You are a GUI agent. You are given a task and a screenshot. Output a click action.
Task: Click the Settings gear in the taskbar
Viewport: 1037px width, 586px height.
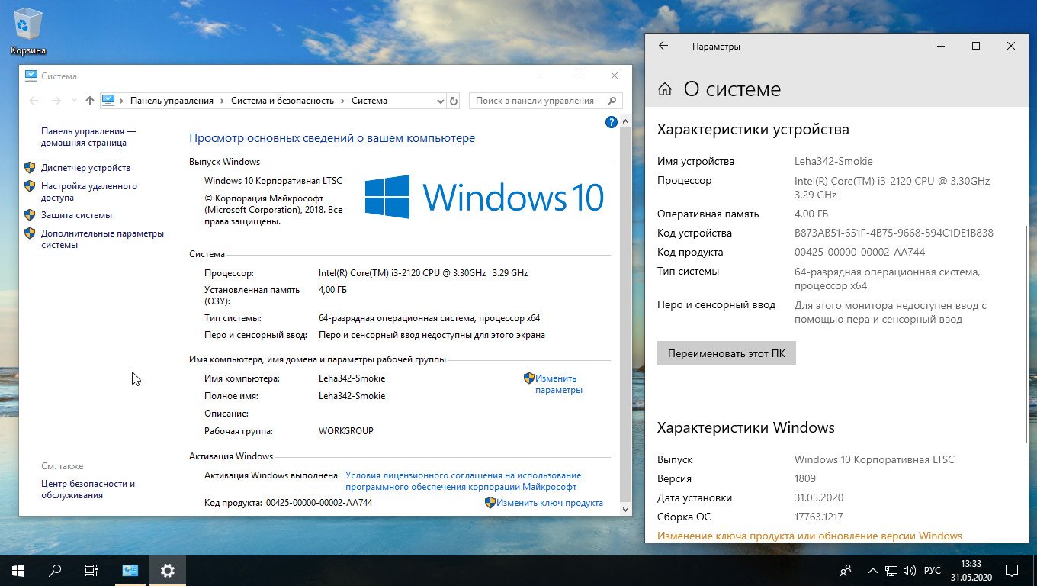[x=168, y=570]
